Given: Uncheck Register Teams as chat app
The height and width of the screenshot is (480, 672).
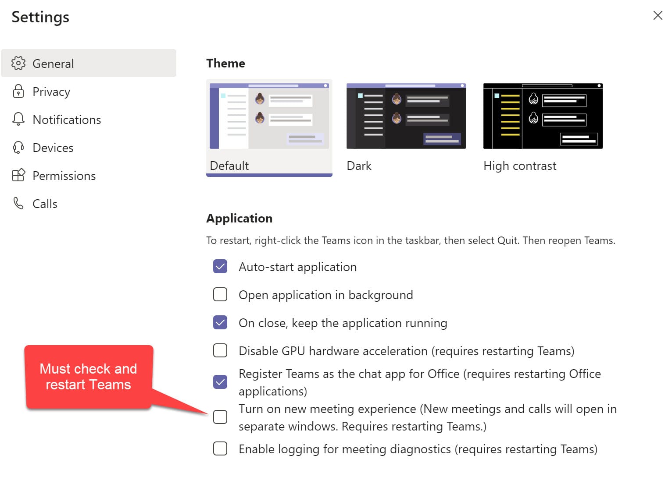Looking at the screenshot, I should tap(220, 382).
